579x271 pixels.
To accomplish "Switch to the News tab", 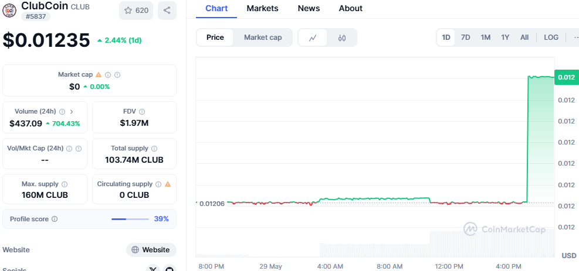I will pos(309,8).
